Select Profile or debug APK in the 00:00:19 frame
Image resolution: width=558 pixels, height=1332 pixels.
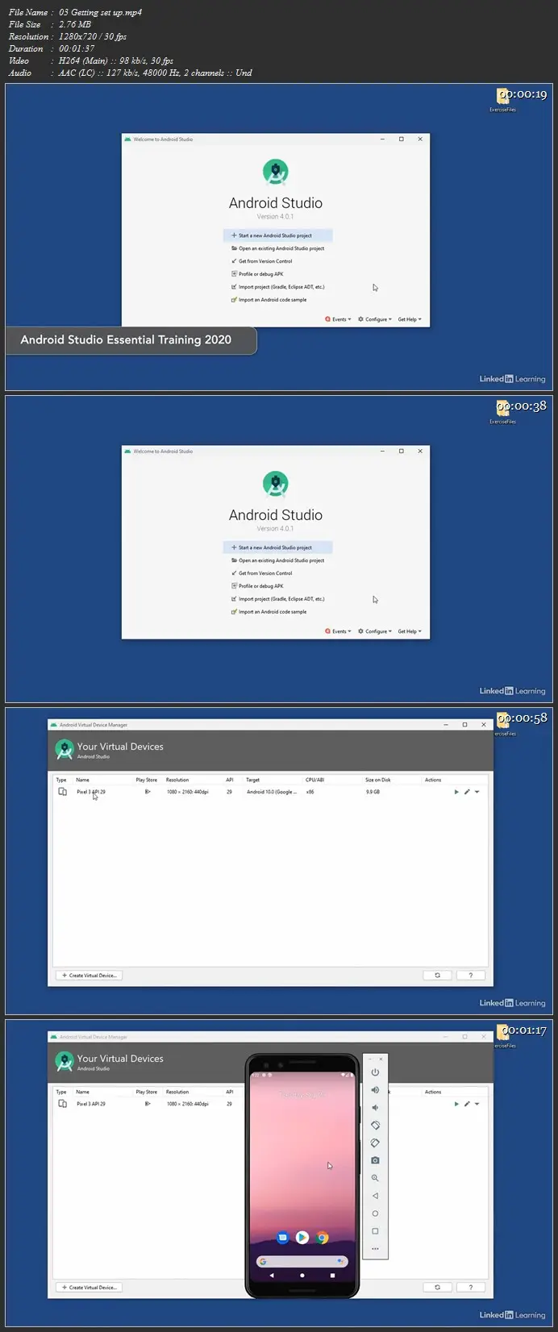click(x=257, y=274)
